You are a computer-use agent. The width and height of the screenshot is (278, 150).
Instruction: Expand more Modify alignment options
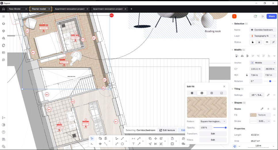pyautogui.click(x=274, y=56)
